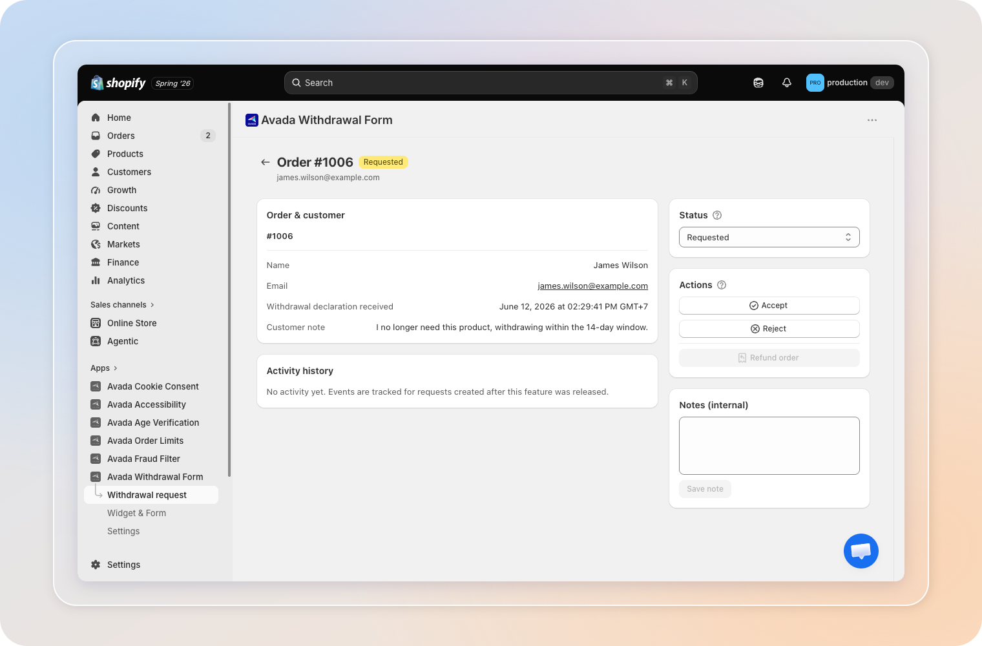Screen dimensions: 982x646
Task: Click the name value James Wilson
Action: (621, 266)
